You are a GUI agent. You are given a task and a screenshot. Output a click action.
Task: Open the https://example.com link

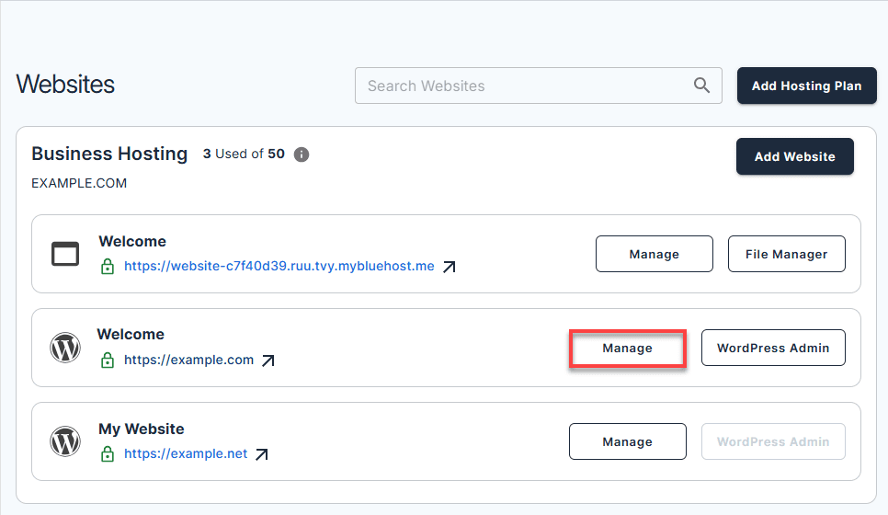click(188, 360)
